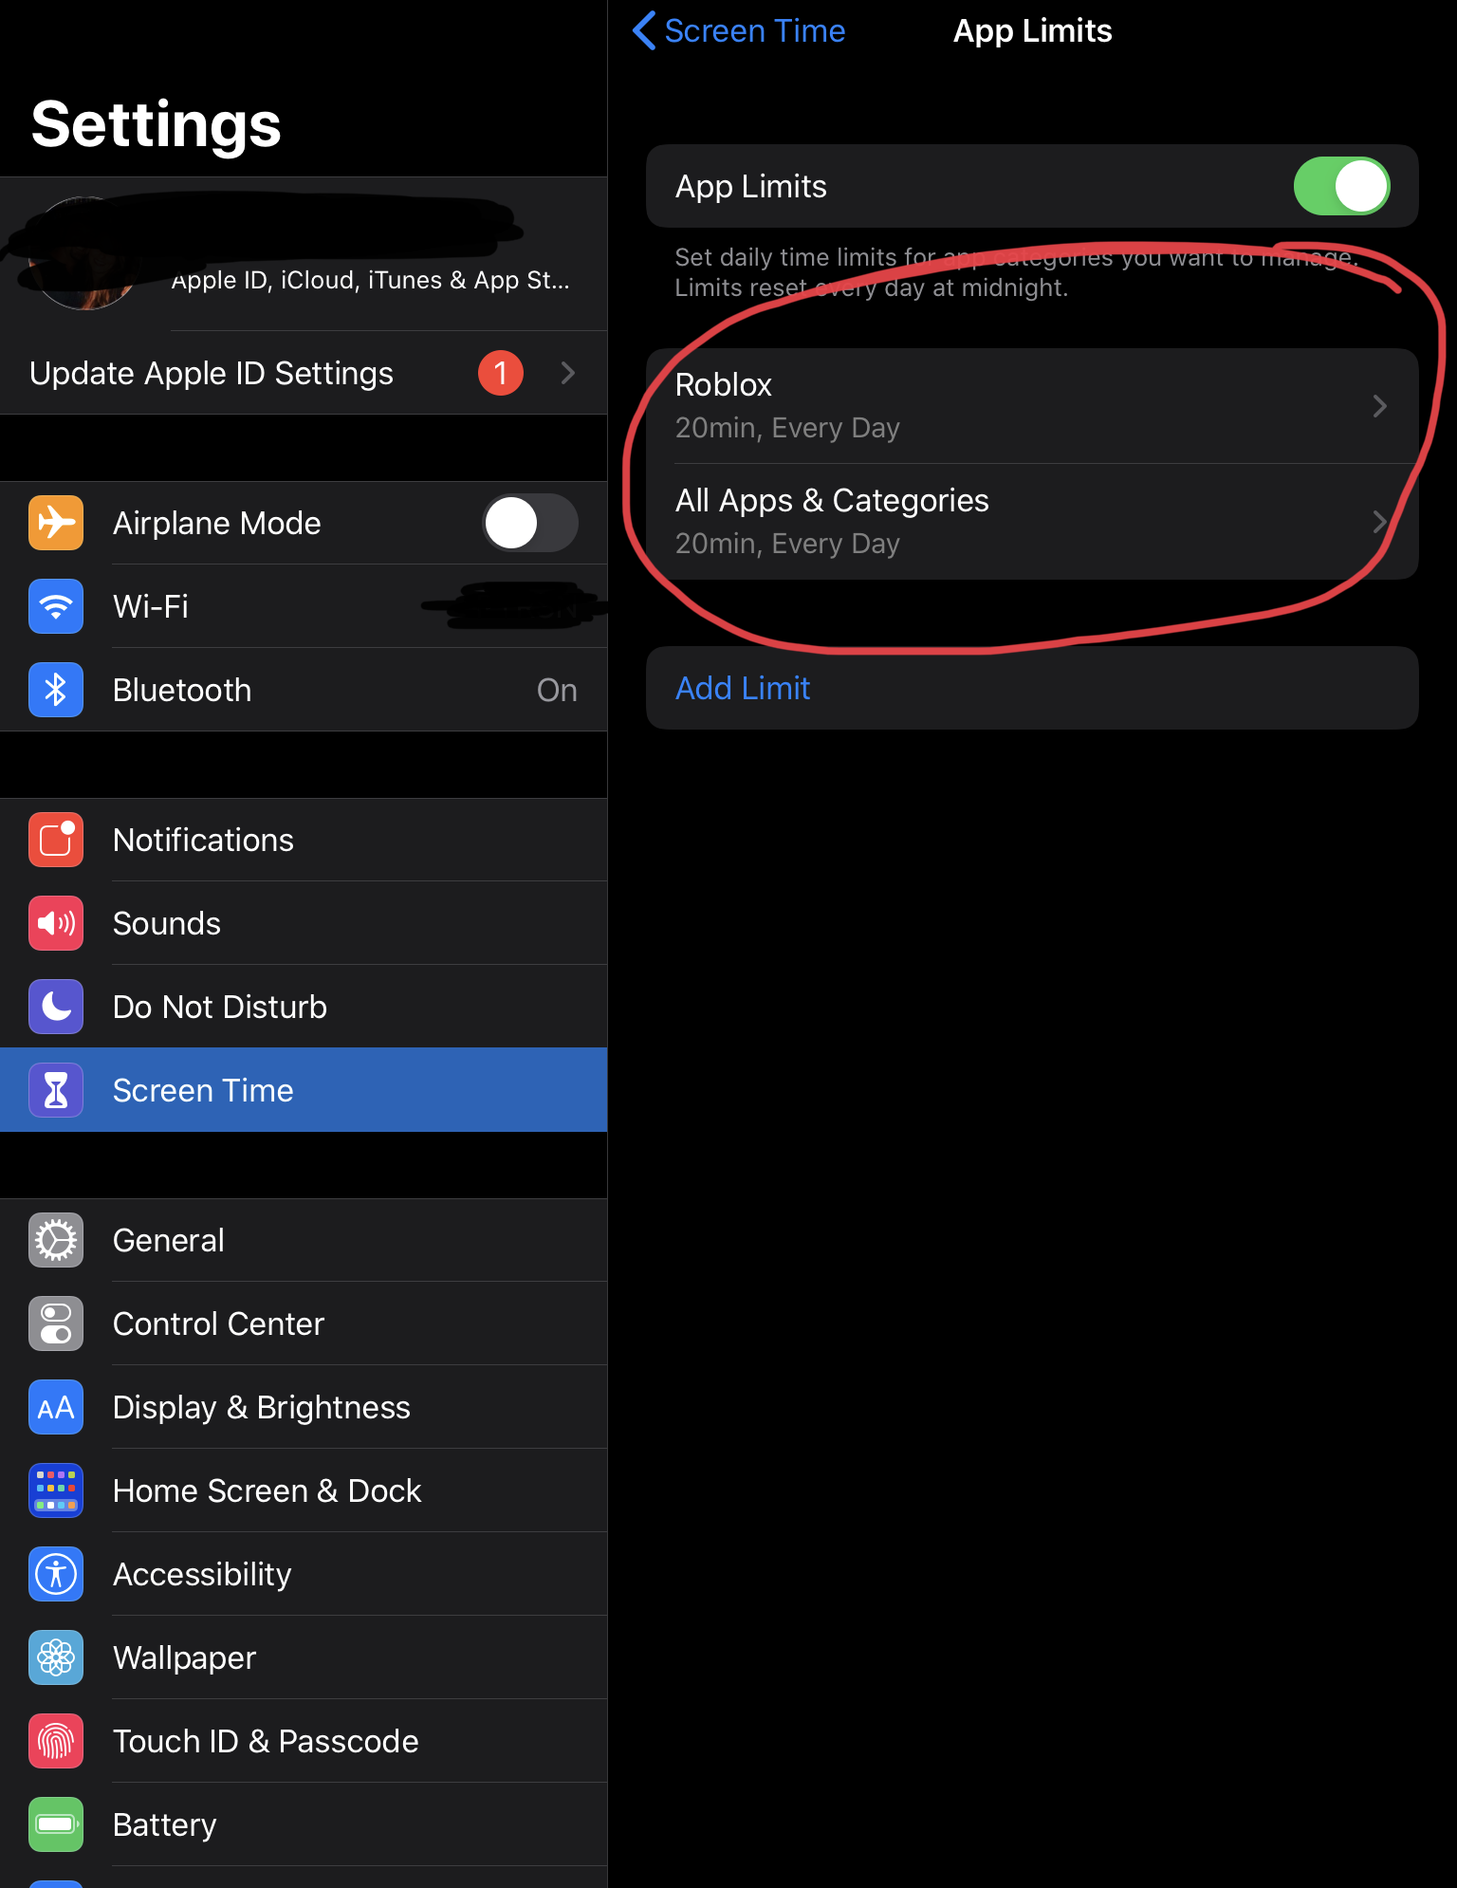Select Screen Time in the sidebar
The width and height of the screenshot is (1457, 1888).
304,1090
